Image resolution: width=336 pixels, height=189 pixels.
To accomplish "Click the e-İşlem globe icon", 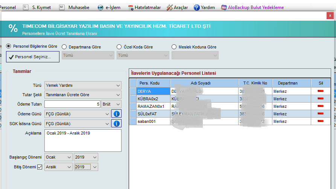I will click(100, 8).
